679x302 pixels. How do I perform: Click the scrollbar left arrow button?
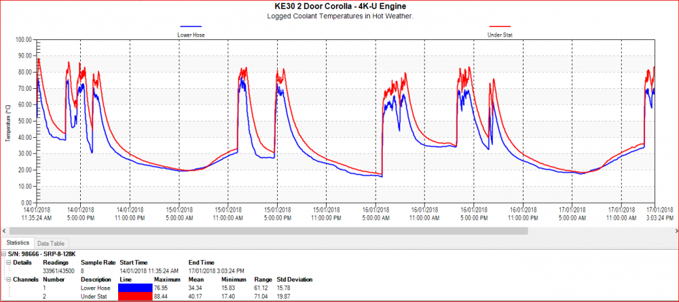click(4, 231)
